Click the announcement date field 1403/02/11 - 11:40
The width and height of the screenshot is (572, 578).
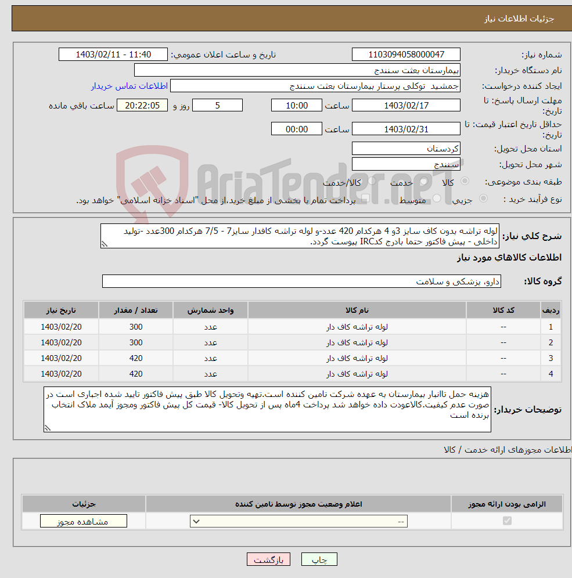click(113, 54)
